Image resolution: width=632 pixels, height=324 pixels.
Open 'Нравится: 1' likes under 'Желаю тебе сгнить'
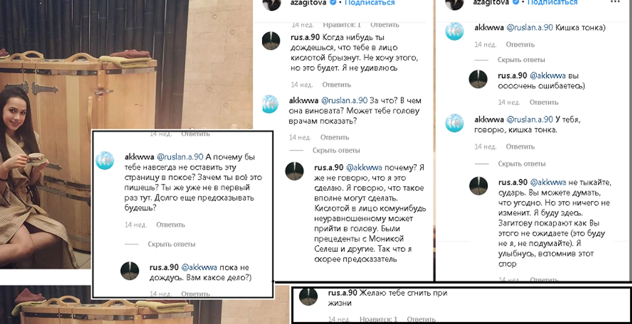pos(378,320)
